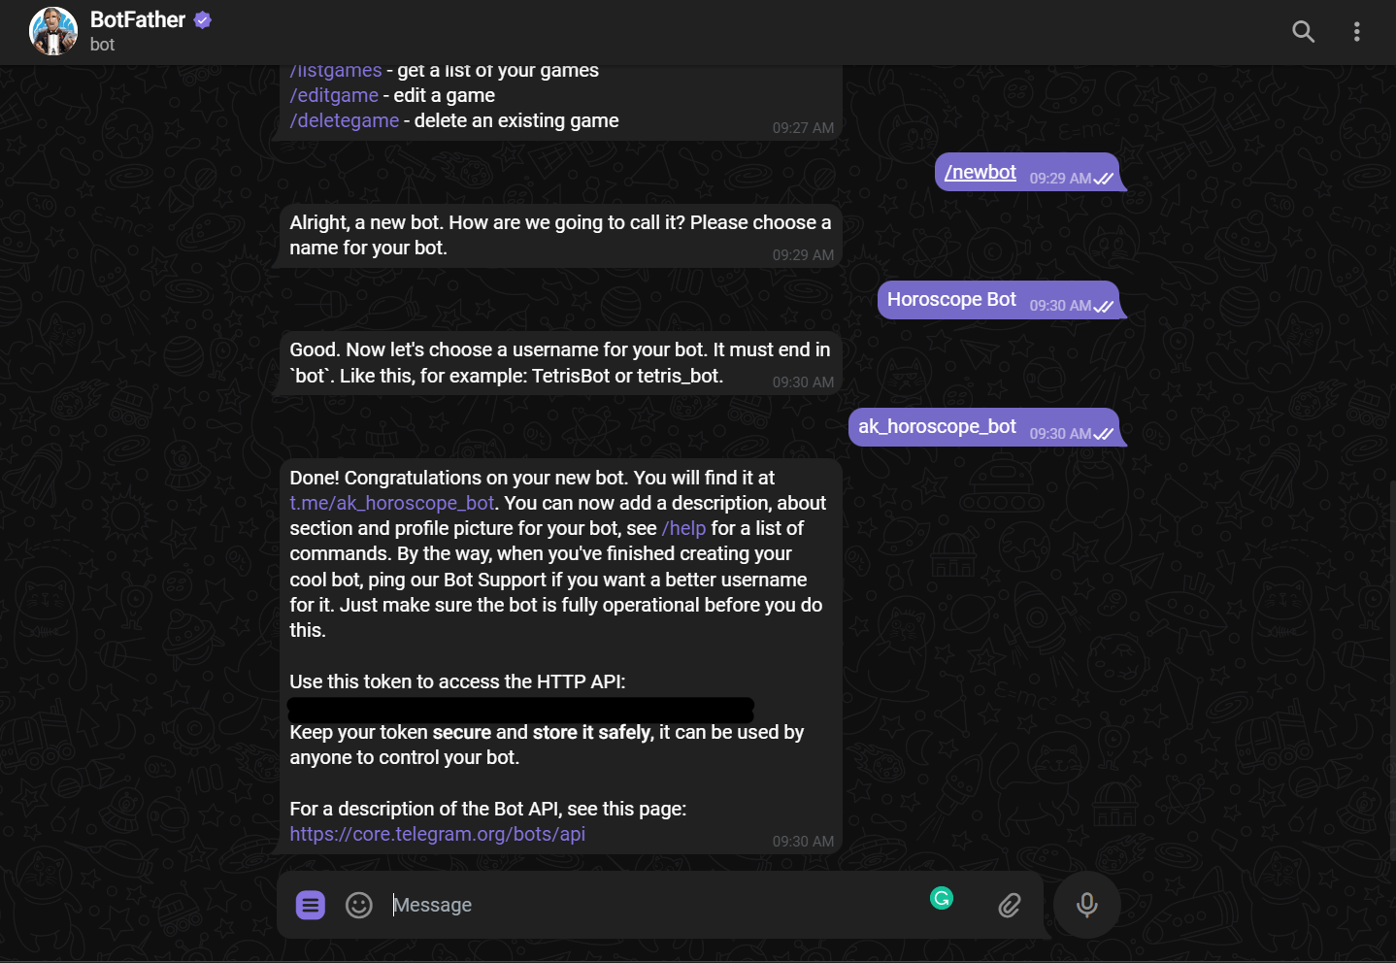The height and width of the screenshot is (963, 1396).
Task: Open the t.me/ak_horoscope_bot link
Action: pos(391,503)
